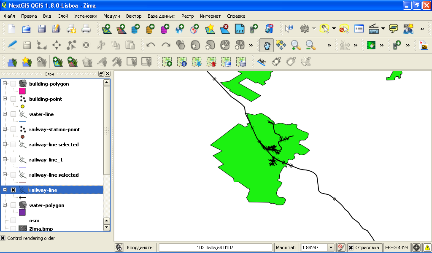Image resolution: width=432 pixels, height=253 pixels.
Task: Open the Растр menu
Action: pyautogui.click(x=187, y=16)
